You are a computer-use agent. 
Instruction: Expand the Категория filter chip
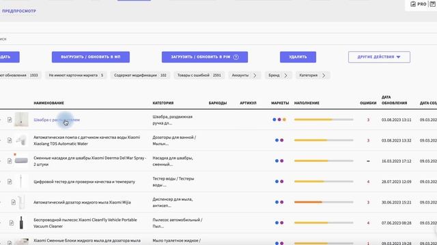pyautogui.click(x=313, y=76)
